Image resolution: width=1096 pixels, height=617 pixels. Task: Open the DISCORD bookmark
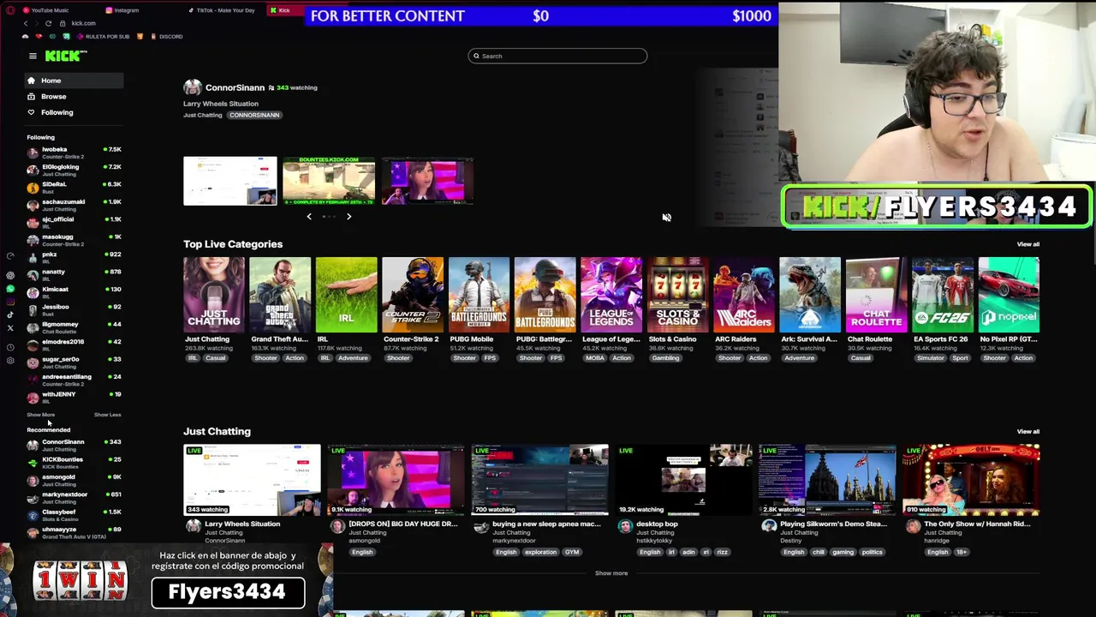(x=166, y=37)
